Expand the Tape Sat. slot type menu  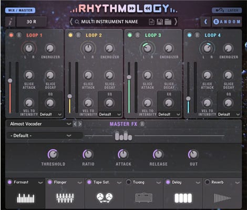[119, 183]
